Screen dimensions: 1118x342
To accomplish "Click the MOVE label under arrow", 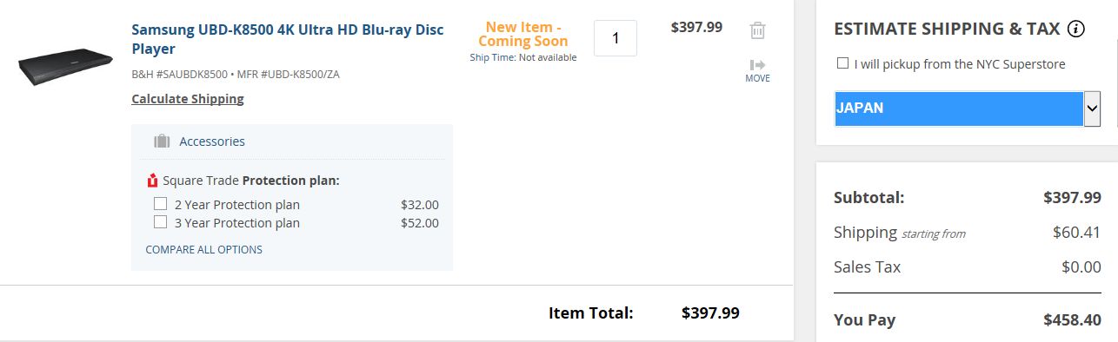I will (x=757, y=78).
